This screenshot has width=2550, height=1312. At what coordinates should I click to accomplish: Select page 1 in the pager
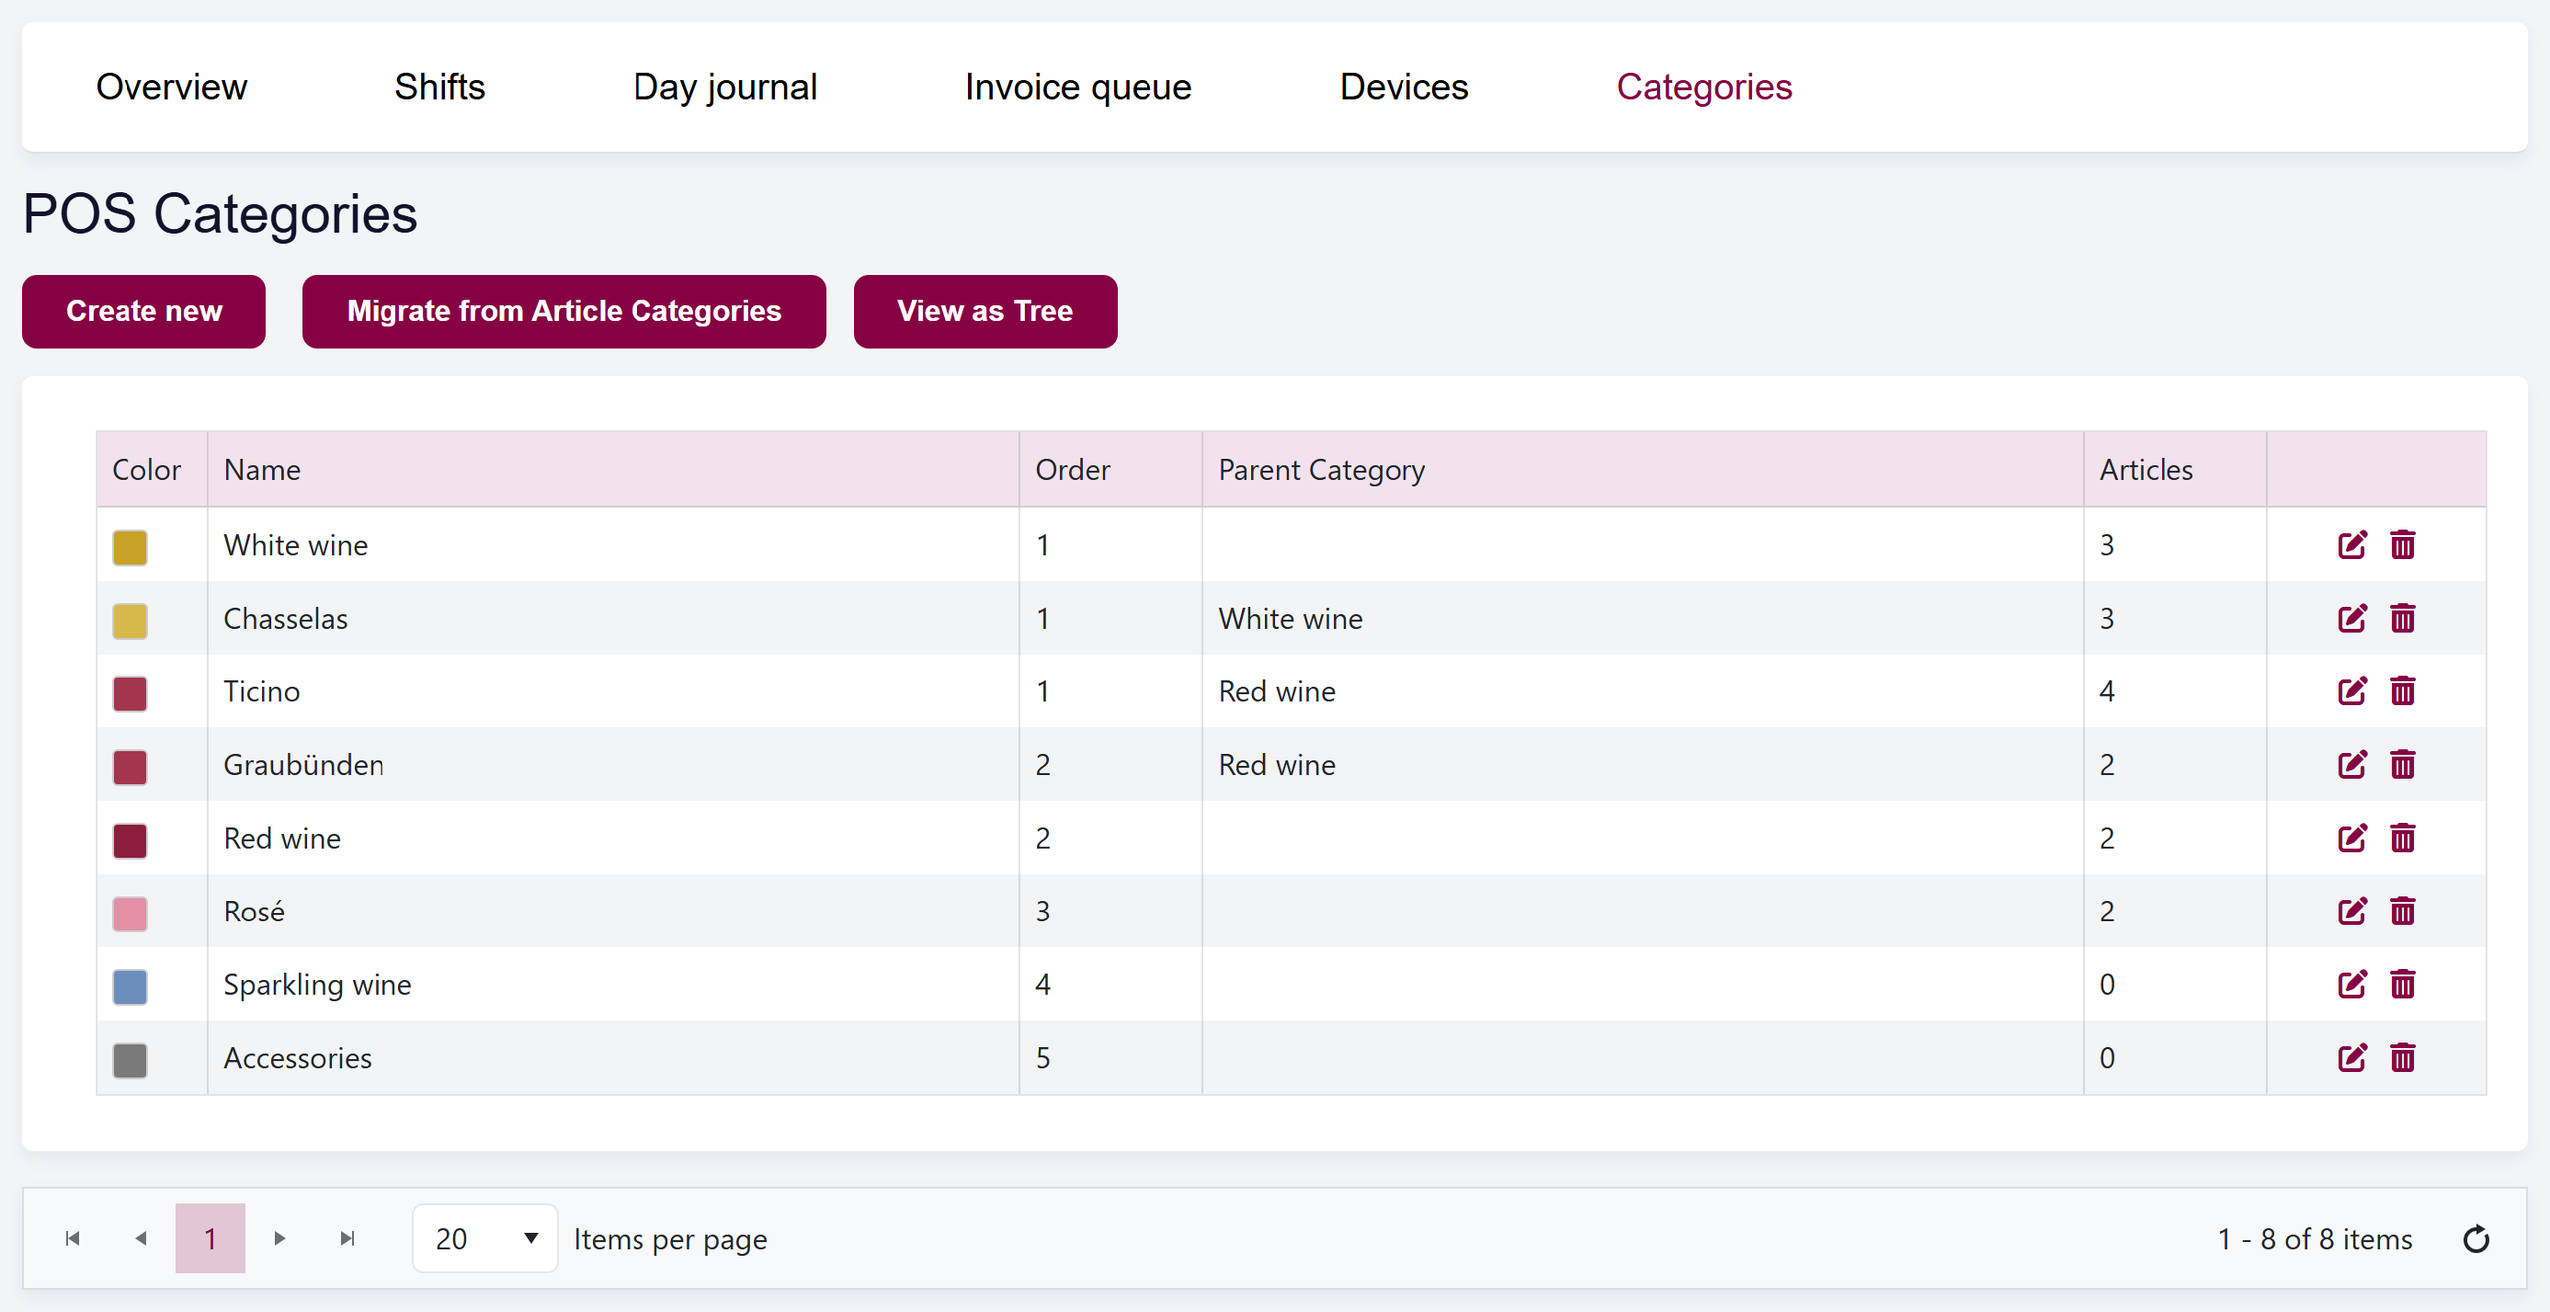click(210, 1238)
